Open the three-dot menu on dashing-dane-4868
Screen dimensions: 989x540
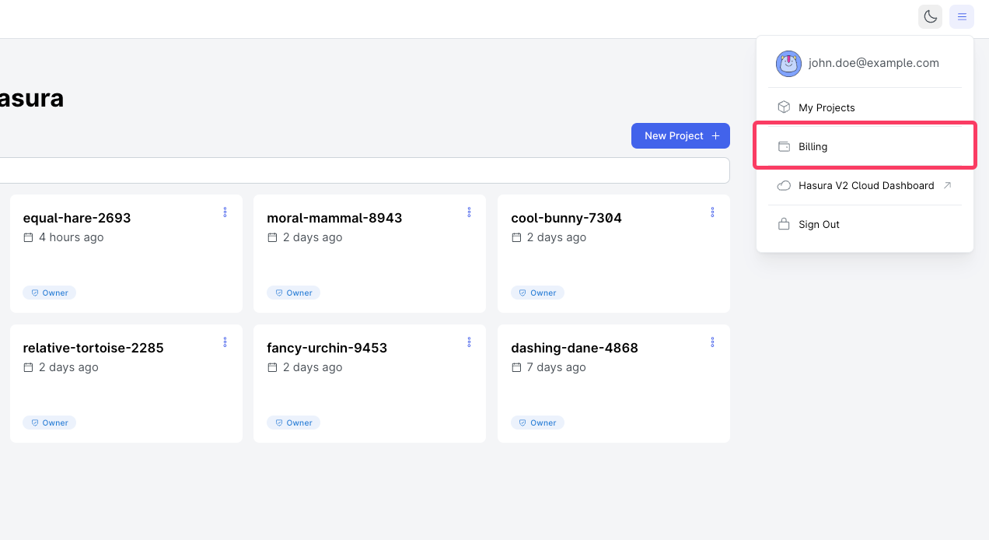712,342
